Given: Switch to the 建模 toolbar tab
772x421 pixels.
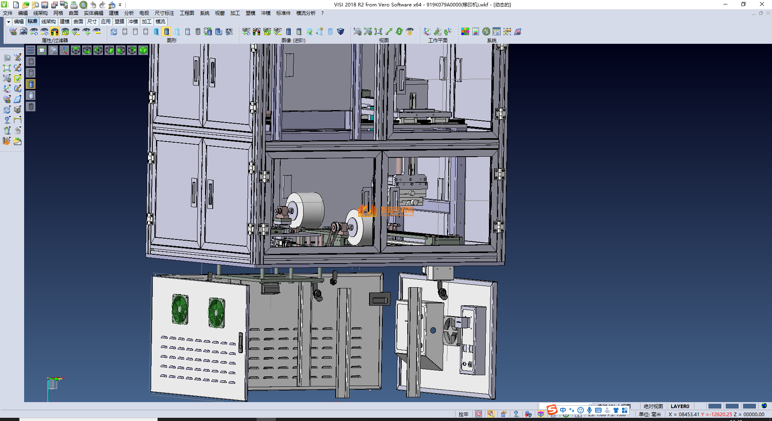Looking at the screenshot, I should [x=65, y=22].
